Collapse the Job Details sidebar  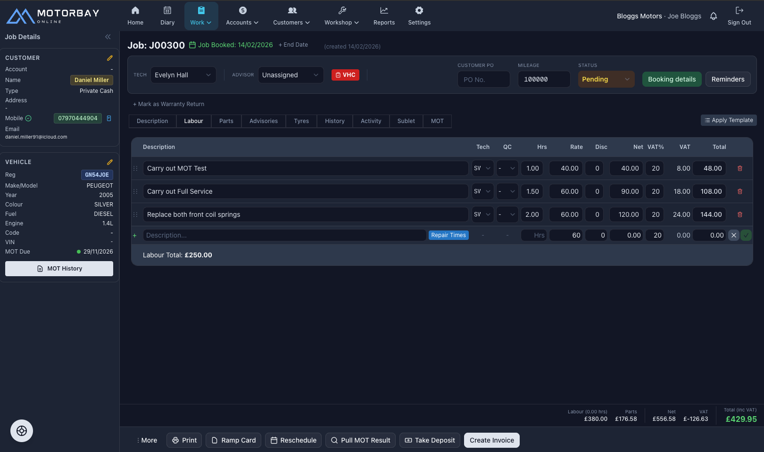pos(108,37)
